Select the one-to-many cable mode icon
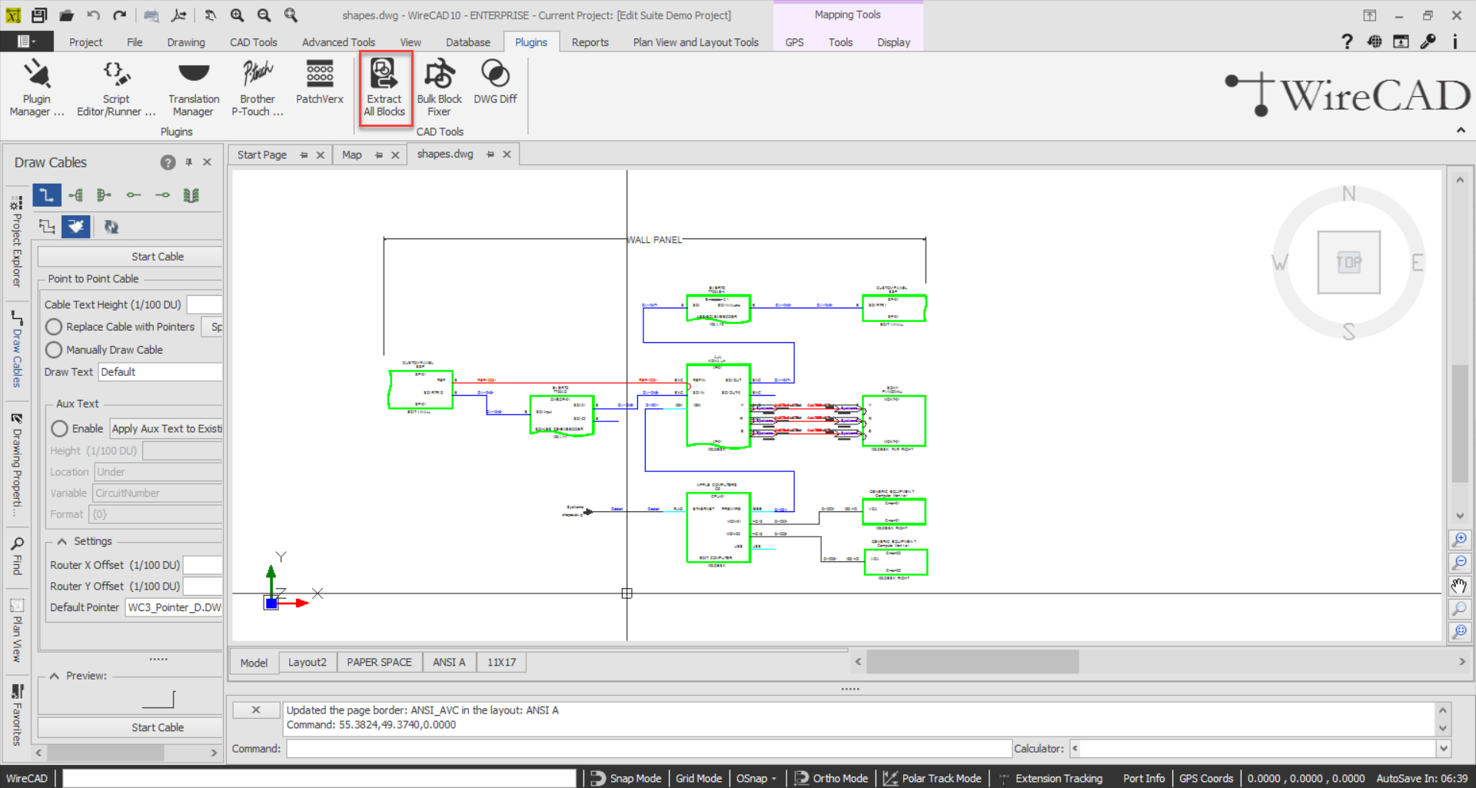Screen dimensions: 1476x788 click(x=76, y=195)
